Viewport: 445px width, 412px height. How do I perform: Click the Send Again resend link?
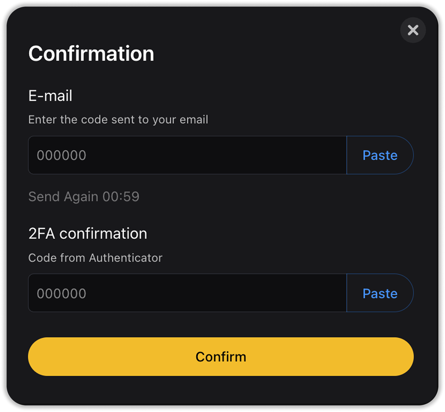point(84,197)
